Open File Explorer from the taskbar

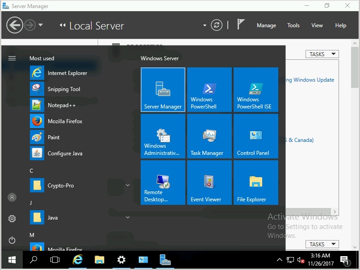point(100,260)
